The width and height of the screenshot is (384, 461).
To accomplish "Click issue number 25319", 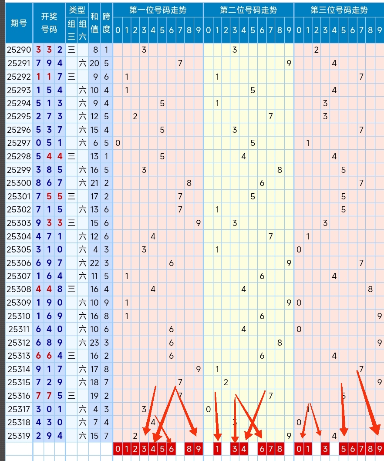I will (19, 436).
